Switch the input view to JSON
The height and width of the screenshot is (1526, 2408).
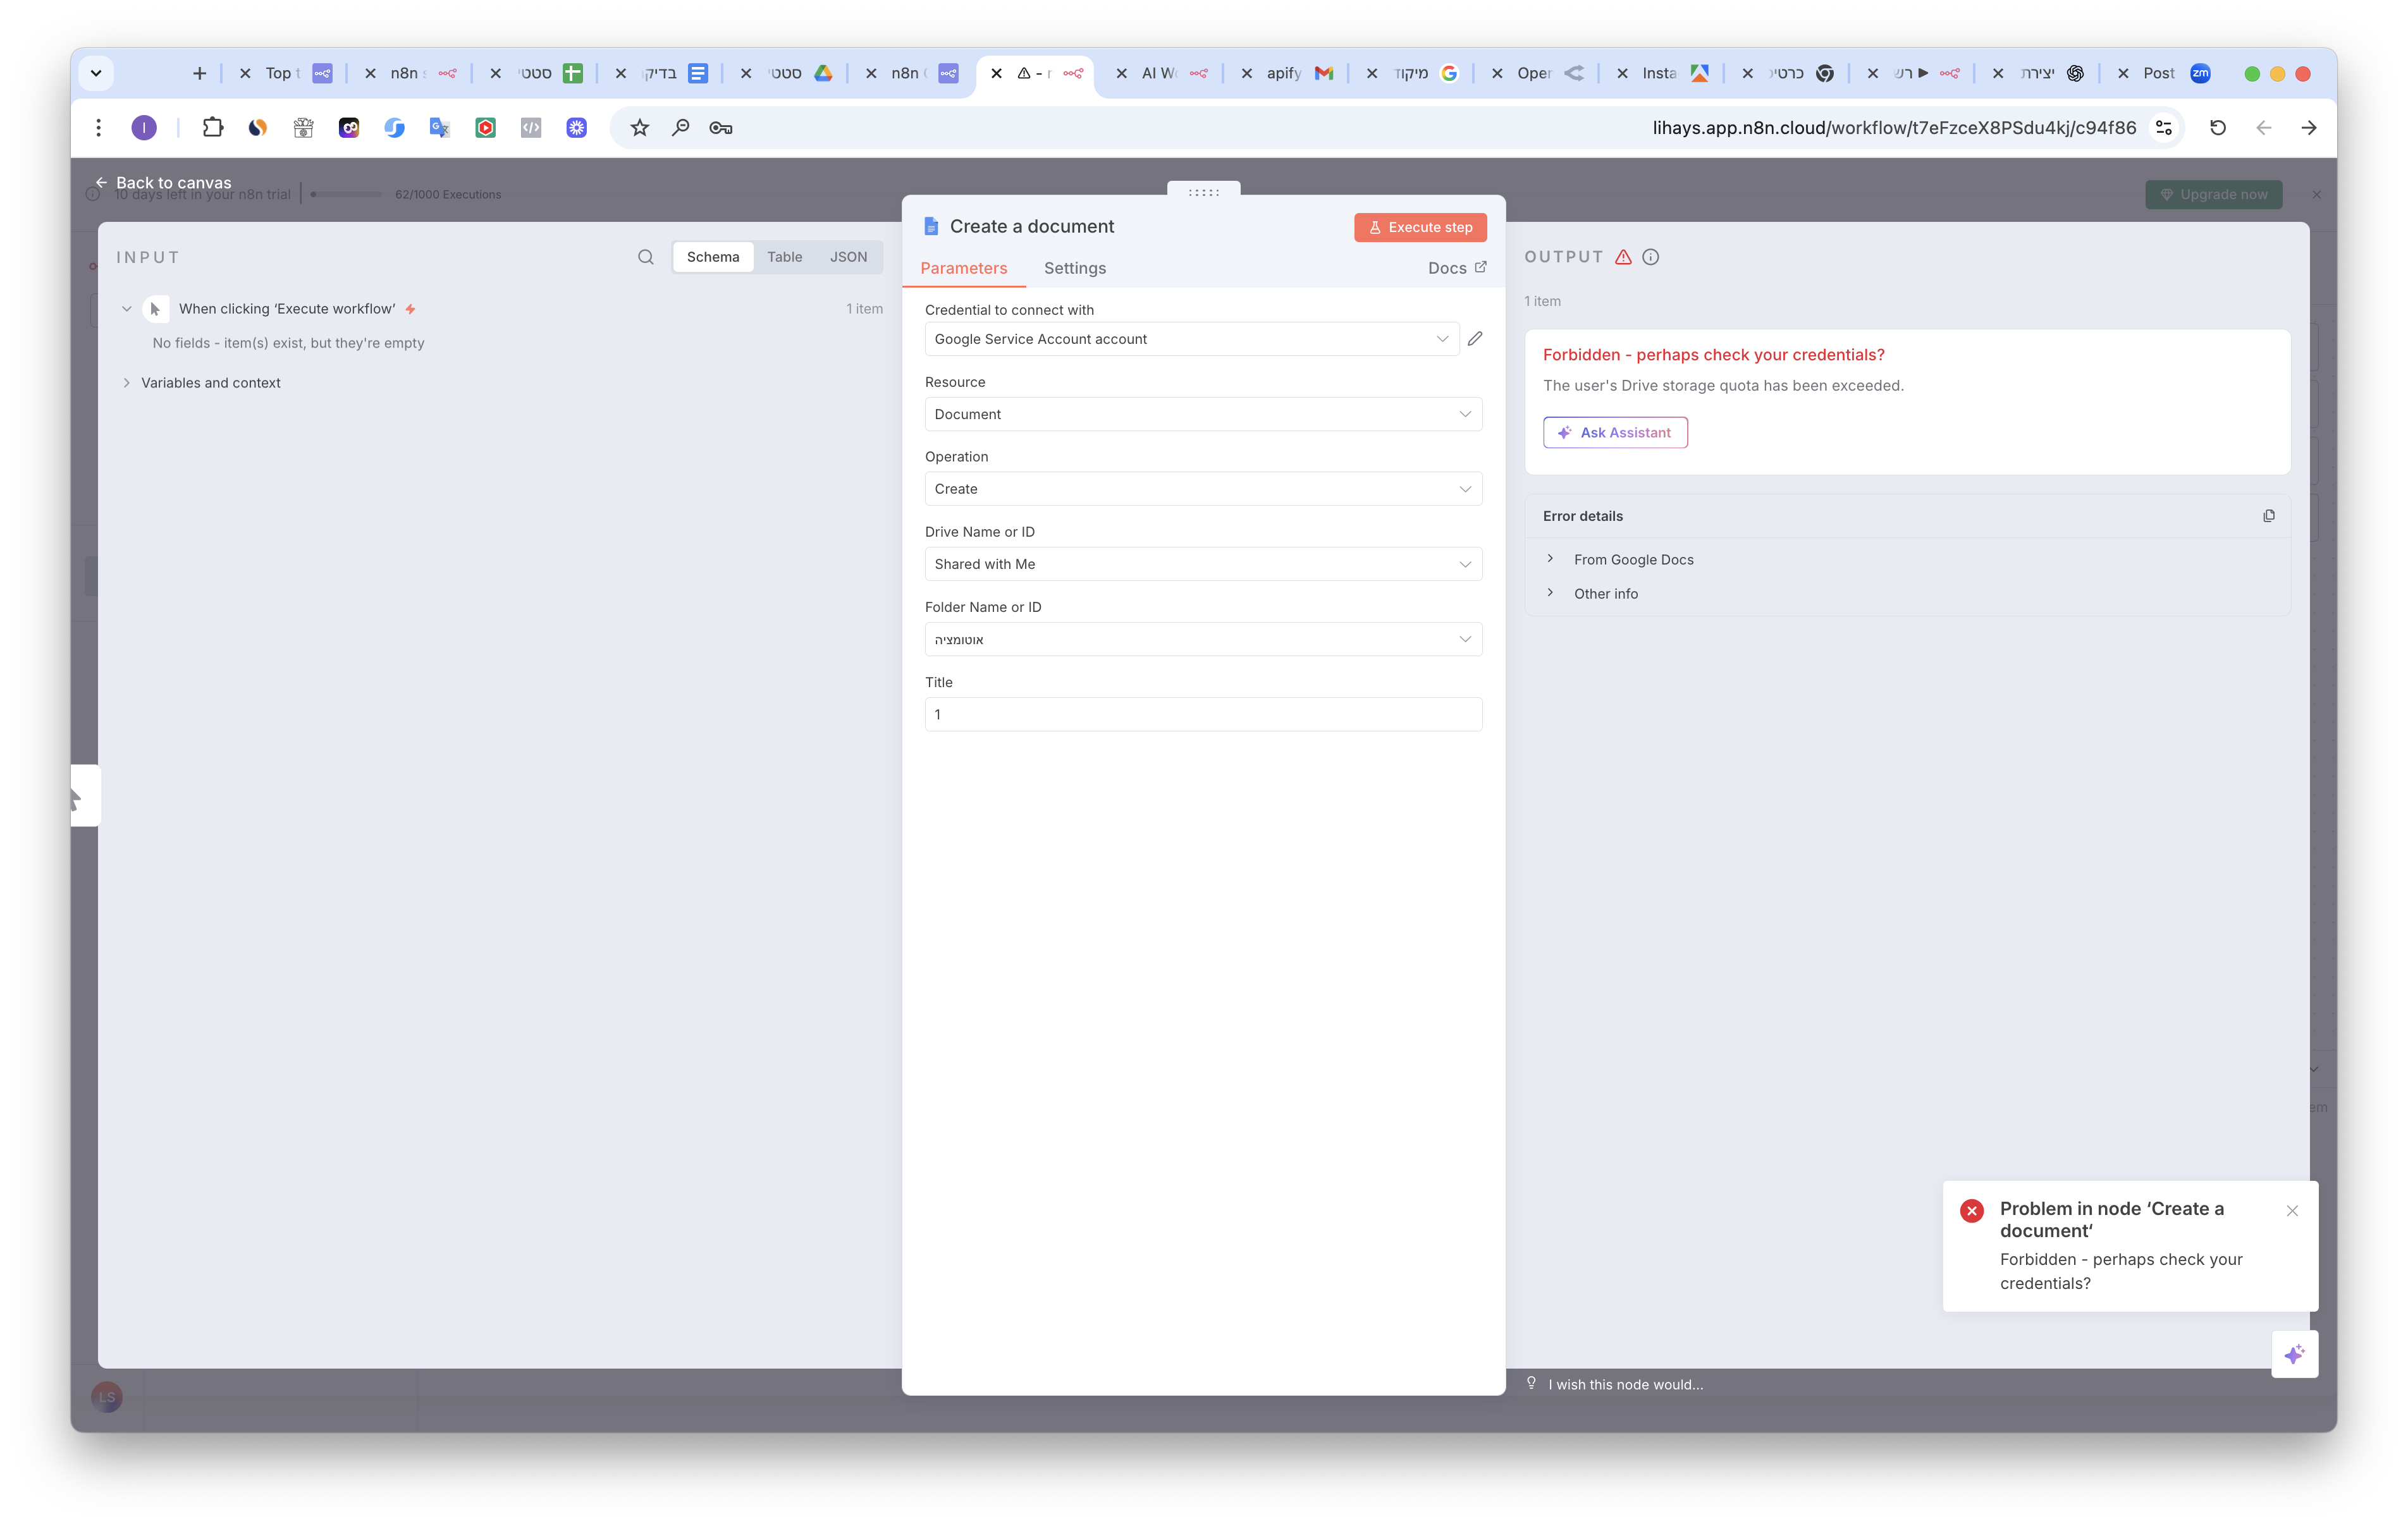click(848, 257)
